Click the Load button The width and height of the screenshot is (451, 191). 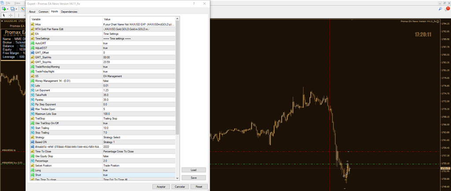(x=194, y=170)
